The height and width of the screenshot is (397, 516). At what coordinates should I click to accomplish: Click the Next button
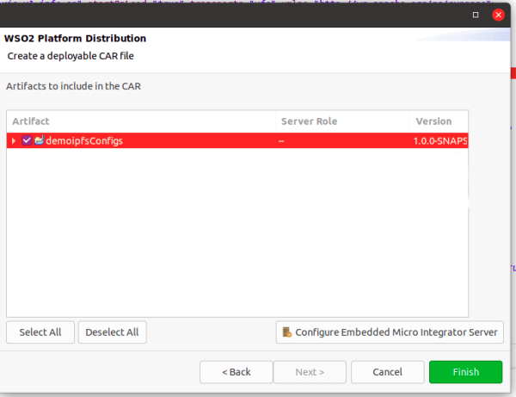tap(310, 372)
